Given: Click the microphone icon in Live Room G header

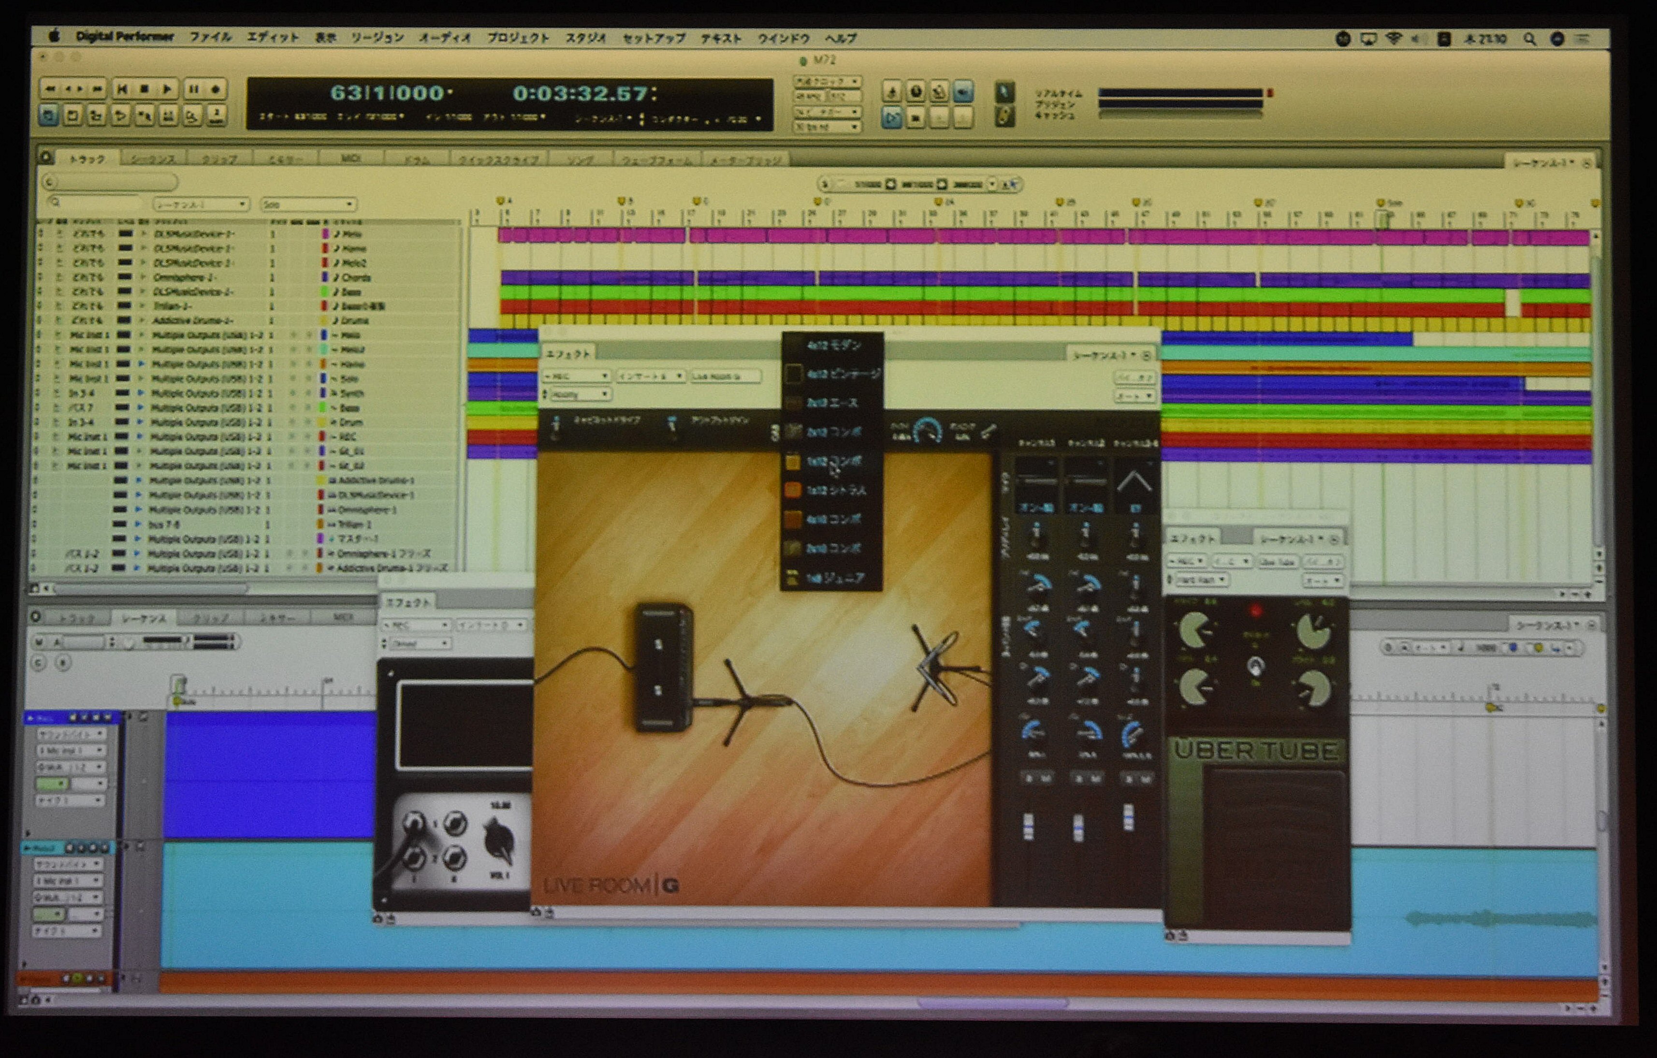Looking at the screenshot, I should (x=989, y=431).
